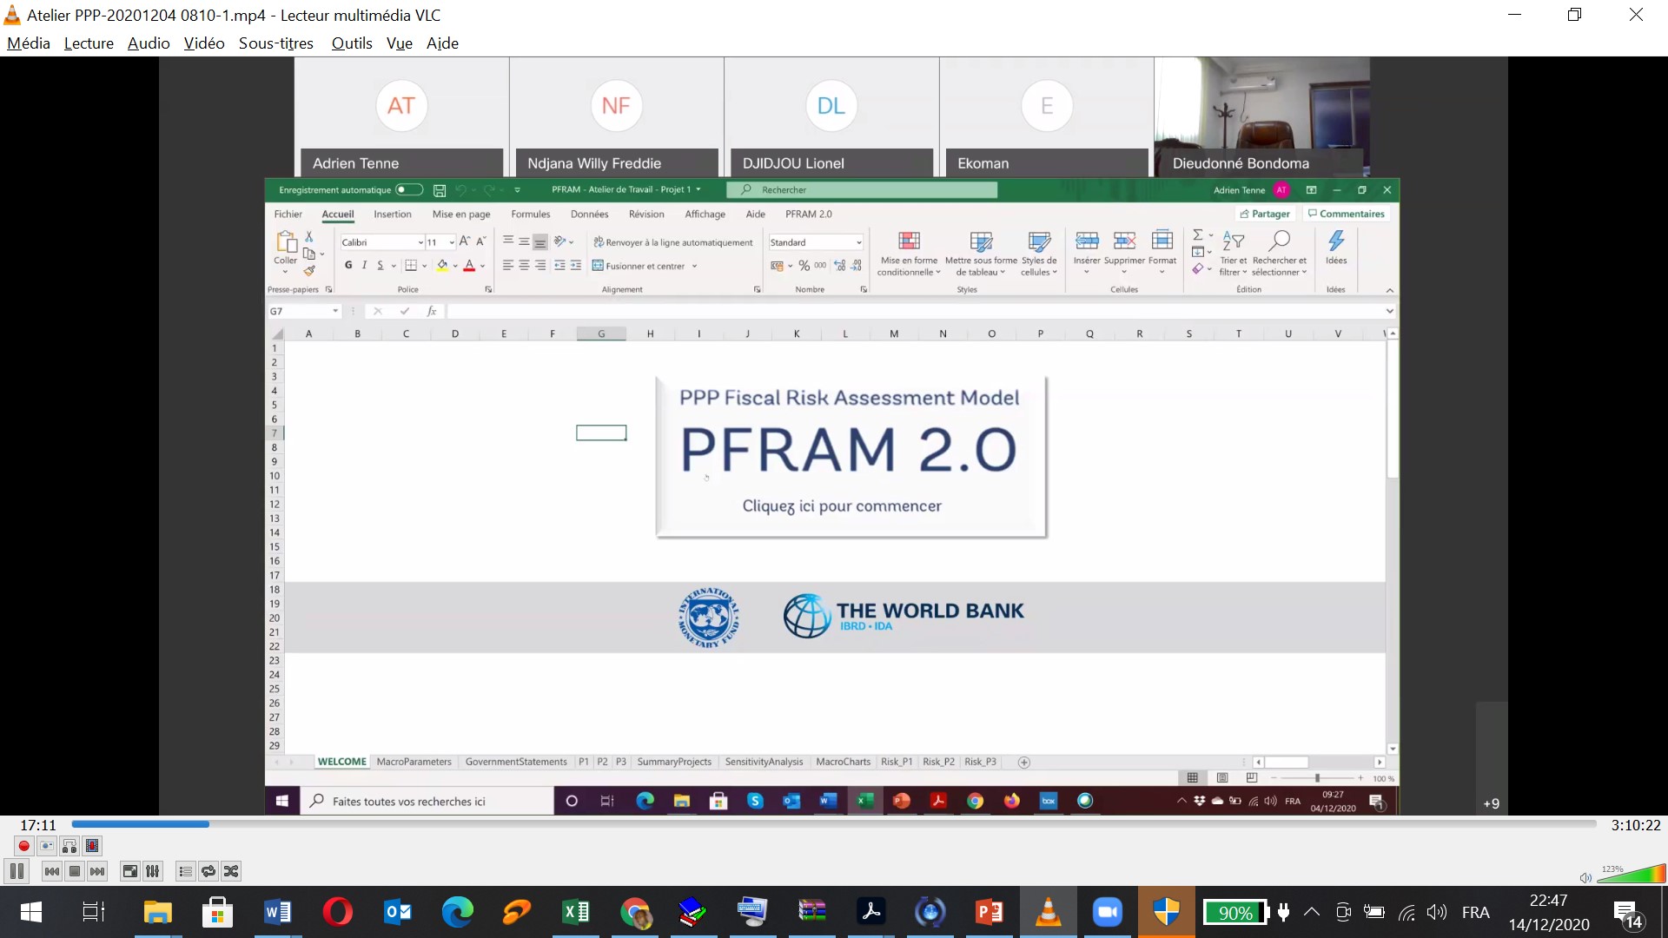Click the Excel save icon
Image resolution: width=1668 pixels, height=938 pixels.
(440, 190)
